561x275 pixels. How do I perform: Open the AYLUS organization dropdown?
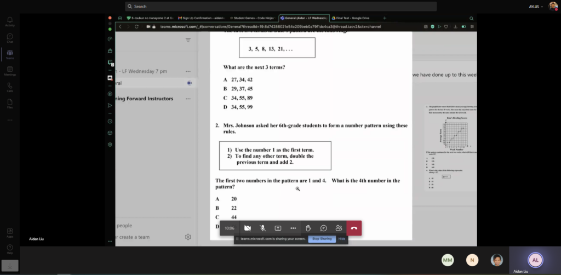[536, 7]
